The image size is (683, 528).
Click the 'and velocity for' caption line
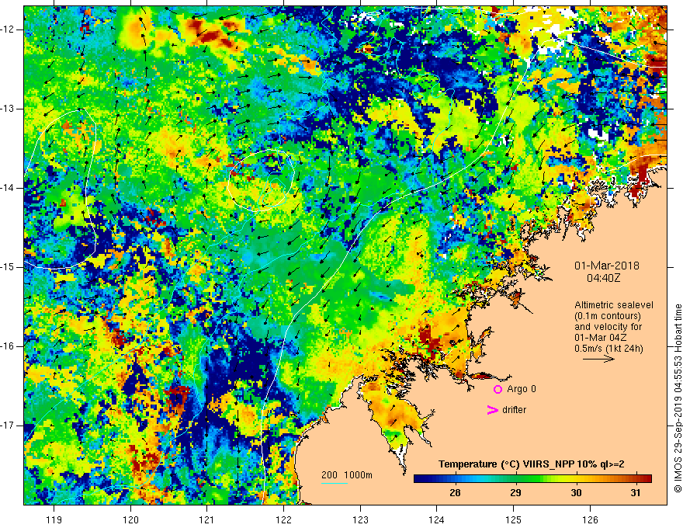click(608, 327)
